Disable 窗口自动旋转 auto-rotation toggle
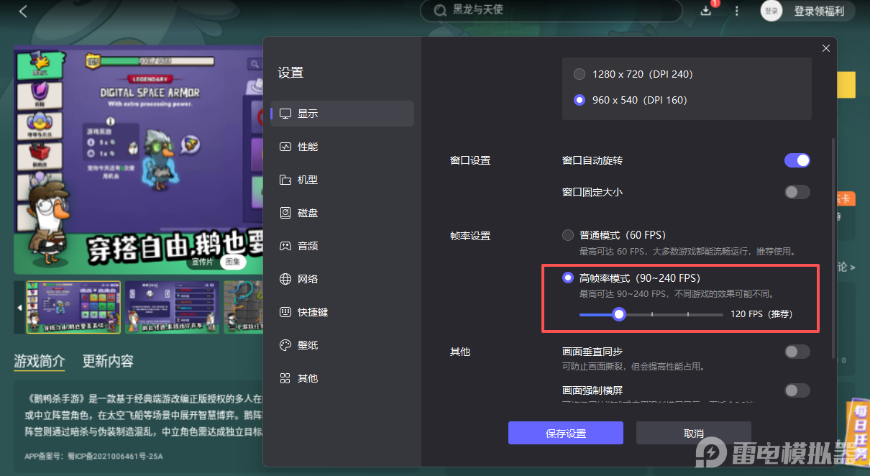Viewport: 870px width, 476px height. coord(797,160)
